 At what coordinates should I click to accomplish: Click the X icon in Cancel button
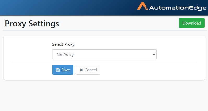(x=81, y=70)
